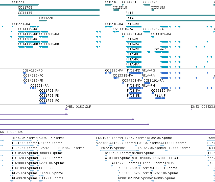The image size is (215, 182).
Task: Click protein Pif1B-PA
Action: (134, 91)
